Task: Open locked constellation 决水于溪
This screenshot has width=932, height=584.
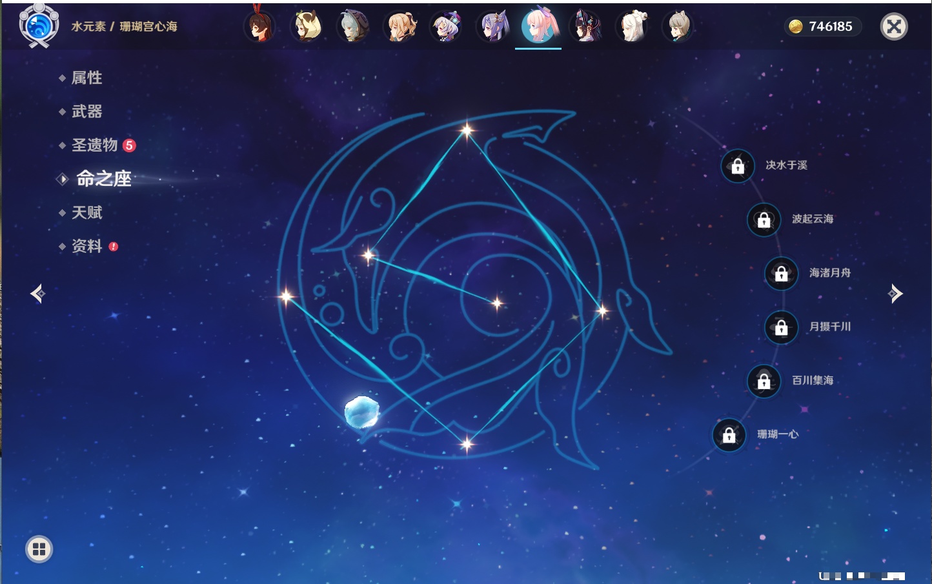Action: [738, 166]
